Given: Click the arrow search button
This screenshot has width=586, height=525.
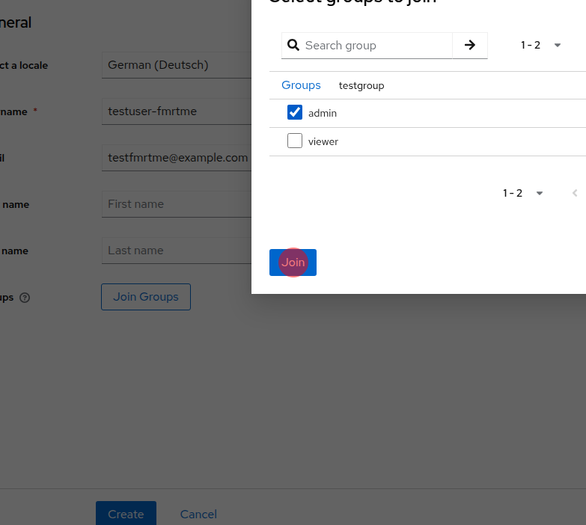Looking at the screenshot, I should click(x=470, y=45).
